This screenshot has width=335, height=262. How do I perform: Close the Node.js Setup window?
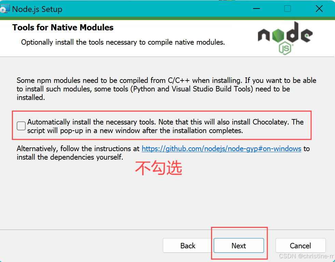click(319, 9)
